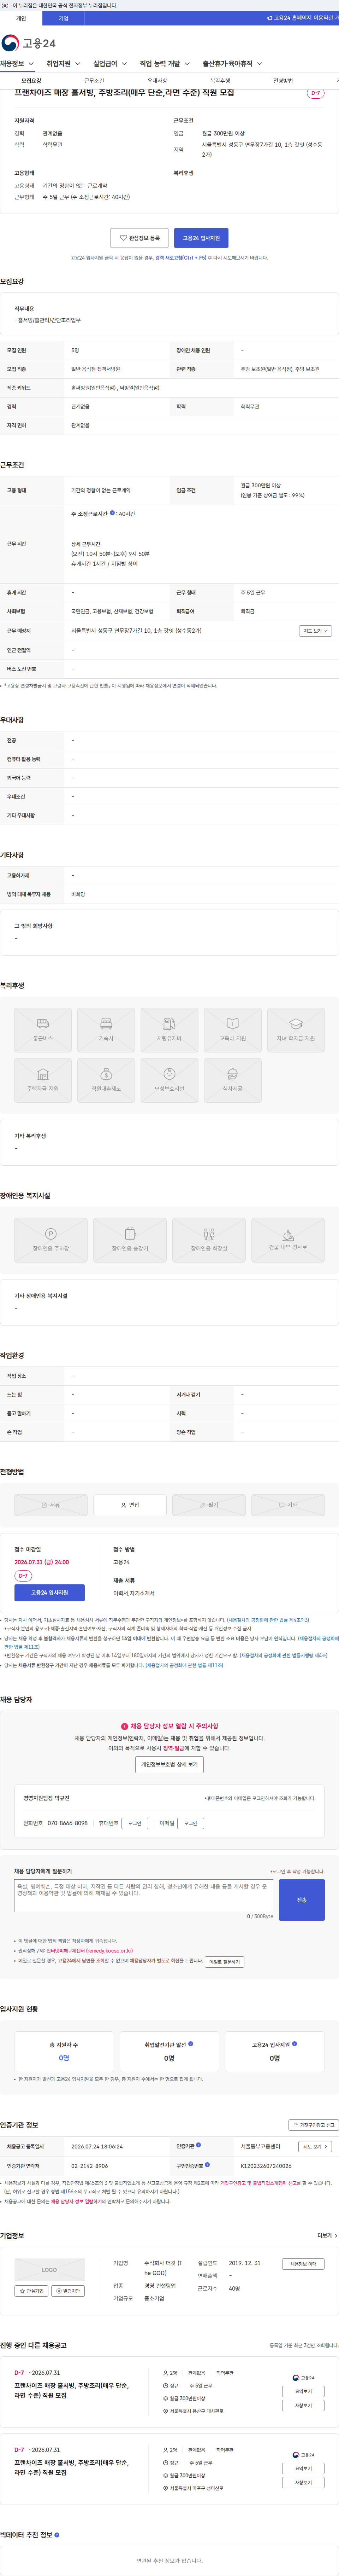Screen dimensions: 339x2576
Task: Click 요약보기 on first other job posting
Action: click(x=303, y=2391)
